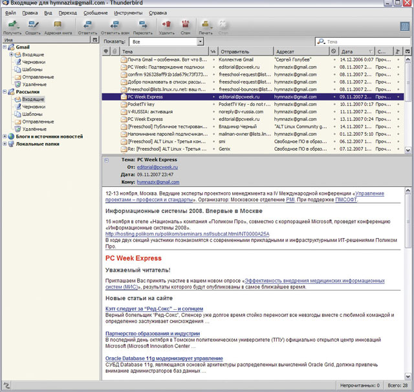This screenshot has height=392, width=414.
Task: Open the Правка menu
Action: (30, 13)
